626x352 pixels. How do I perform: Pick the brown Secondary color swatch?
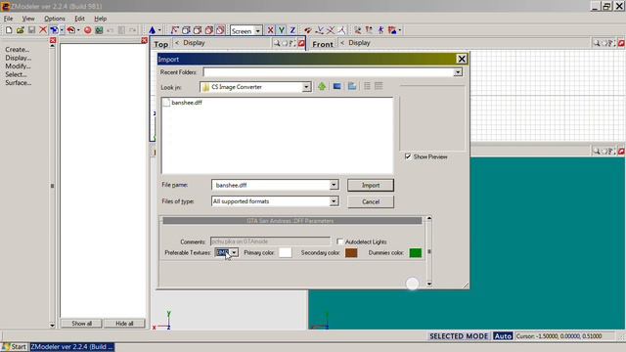point(351,252)
